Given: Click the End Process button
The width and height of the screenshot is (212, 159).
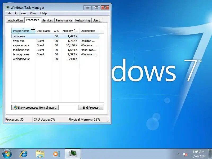Looking at the screenshot, I should click(91, 108).
